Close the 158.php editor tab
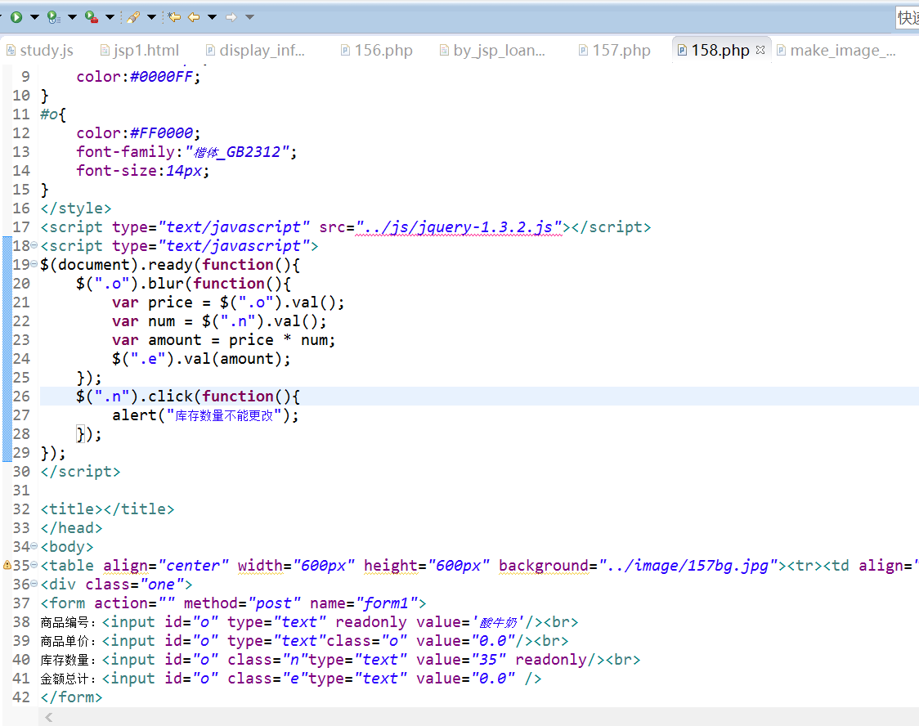The height and width of the screenshot is (726, 919). click(760, 50)
